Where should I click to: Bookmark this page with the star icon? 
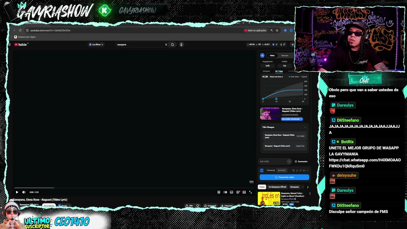[x=277, y=31]
